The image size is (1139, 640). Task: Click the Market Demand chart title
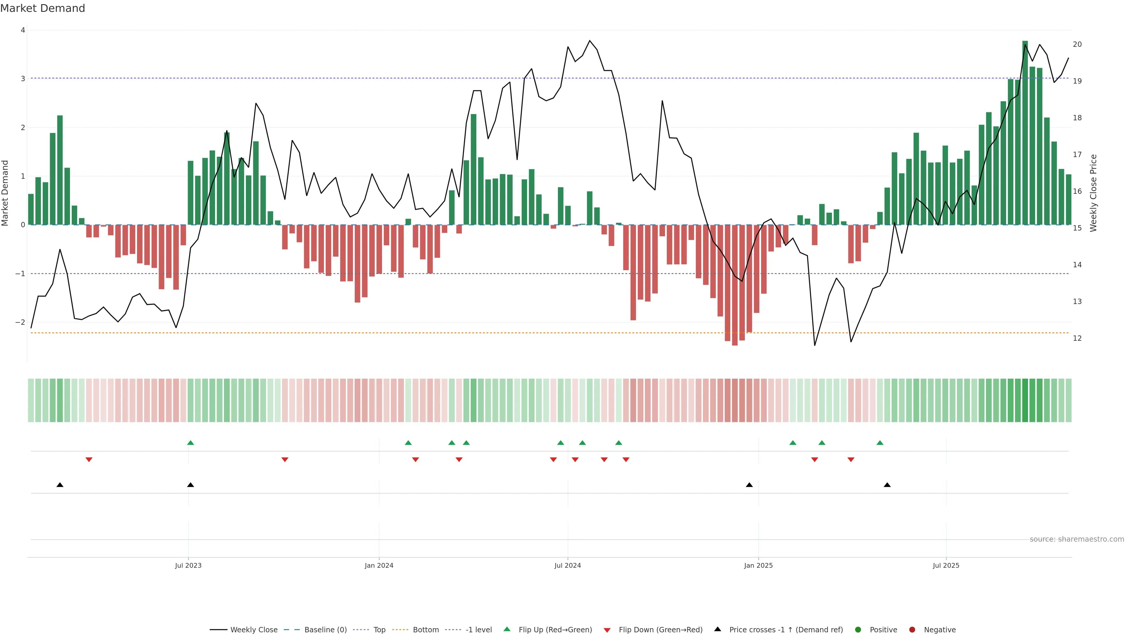[42, 8]
